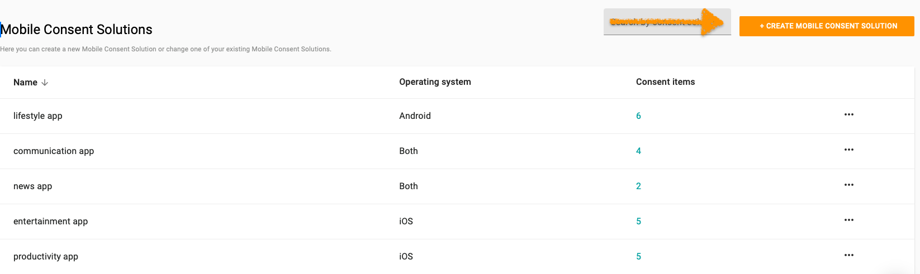Image resolution: width=920 pixels, height=274 pixels.
Task: Click Create Mobile Consent Solution button
Action: click(826, 26)
